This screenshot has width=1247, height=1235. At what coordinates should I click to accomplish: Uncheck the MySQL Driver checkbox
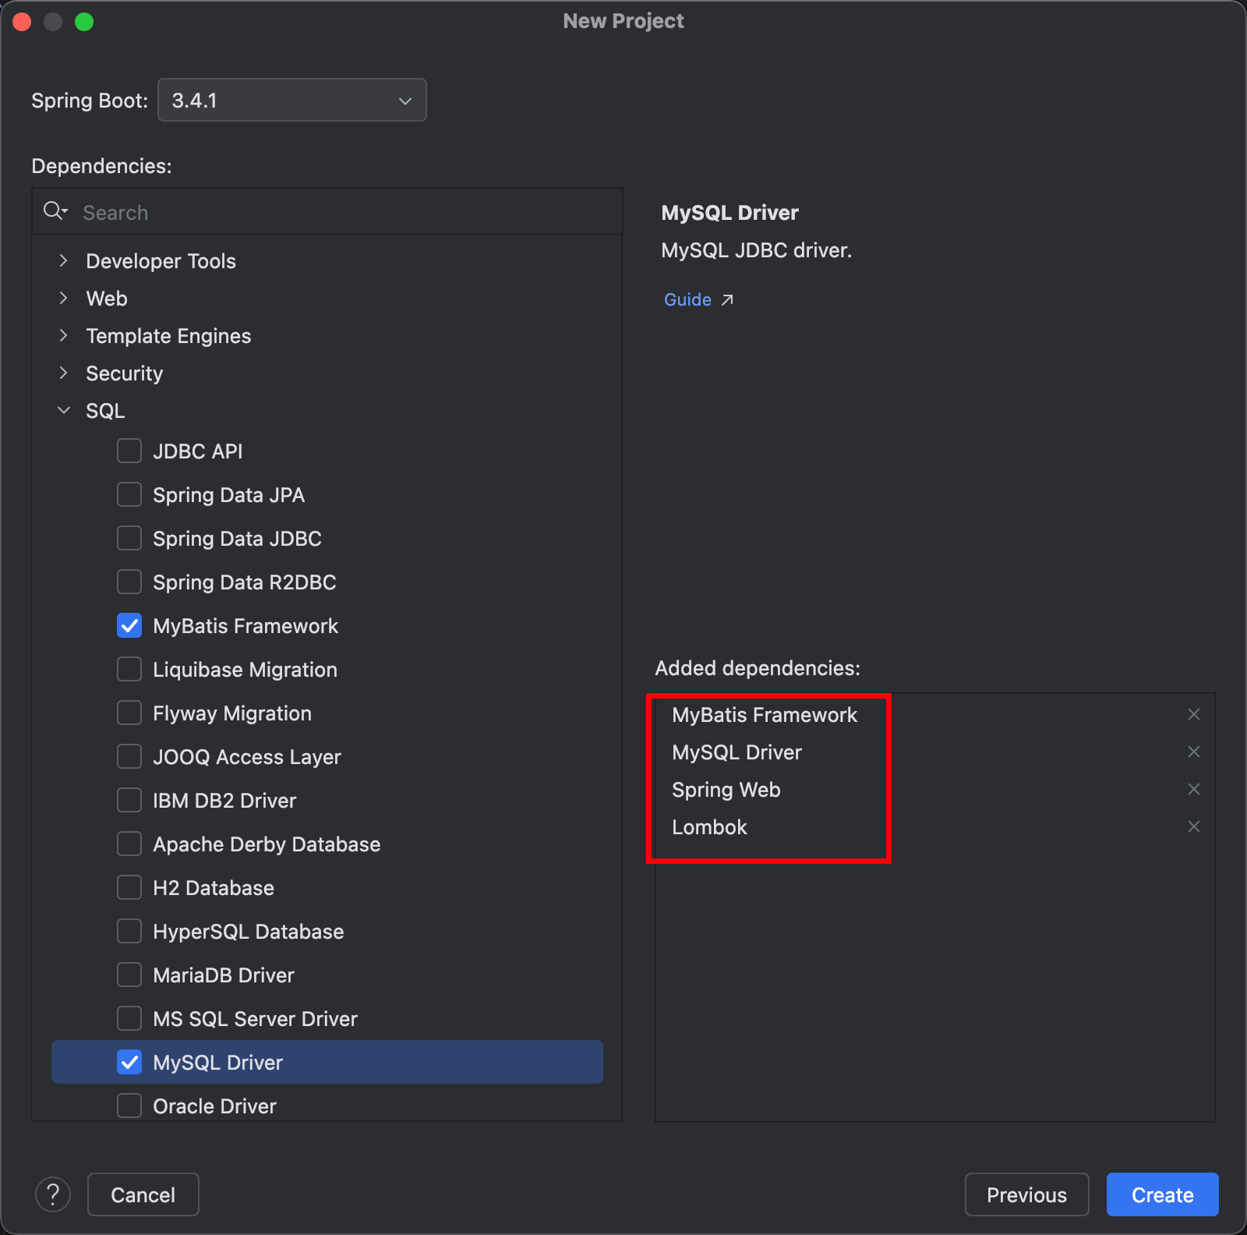pyautogui.click(x=129, y=1062)
